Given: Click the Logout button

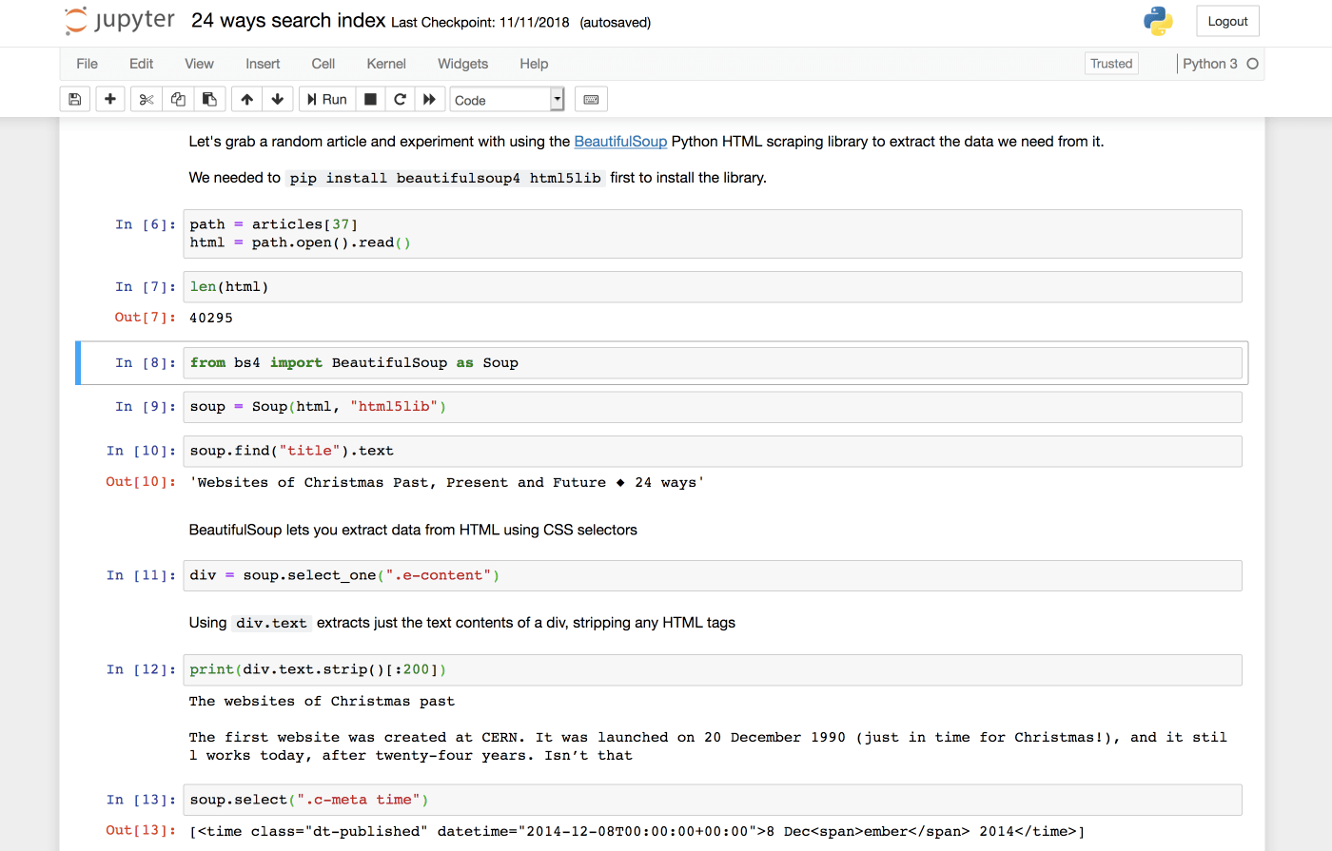Looking at the screenshot, I should 1227,21.
